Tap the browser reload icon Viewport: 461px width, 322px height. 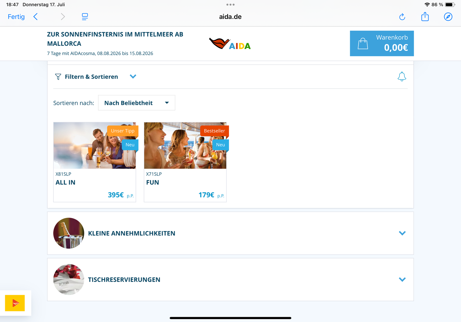pyautogui.click(x=402, y=17)
